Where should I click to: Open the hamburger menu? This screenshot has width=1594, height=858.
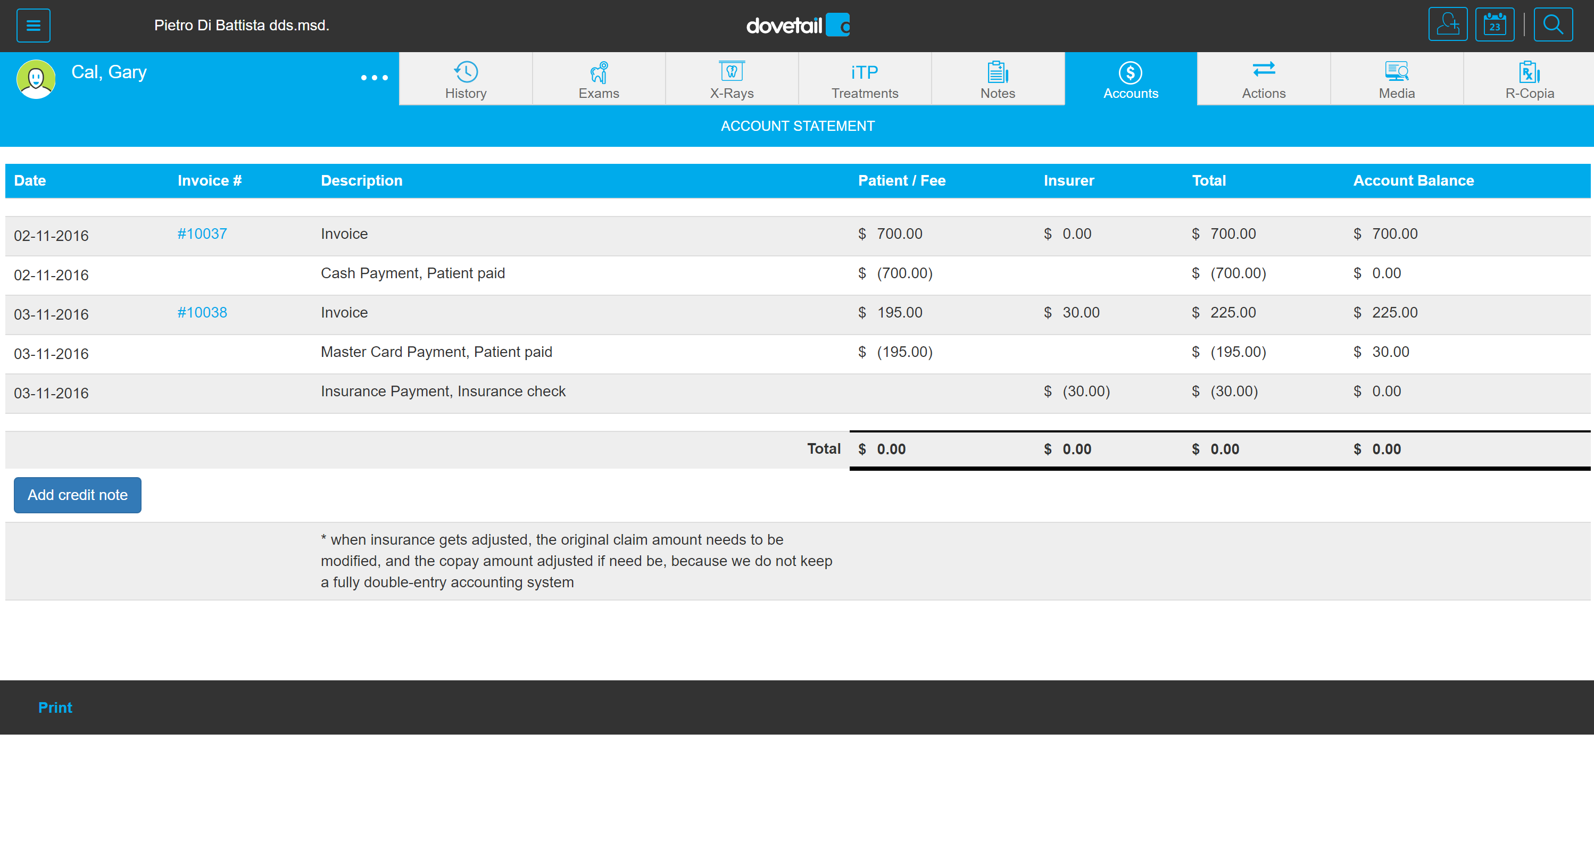coord(34,26)
